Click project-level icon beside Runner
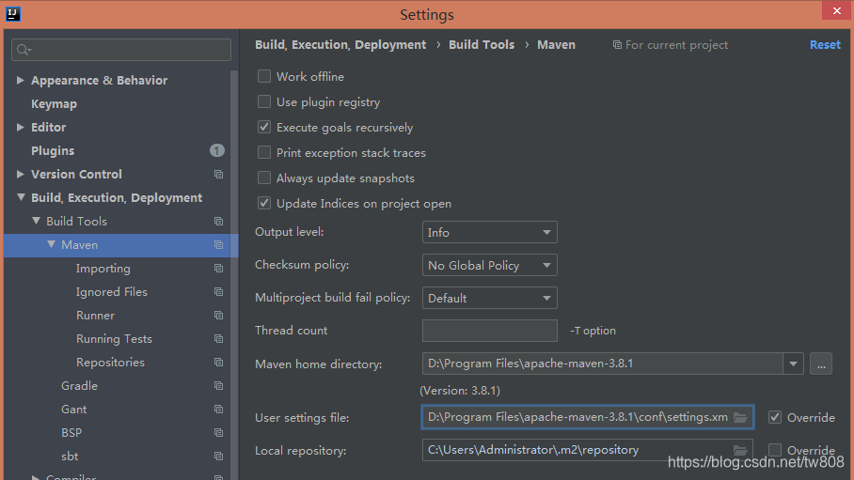 click(218, 315)
